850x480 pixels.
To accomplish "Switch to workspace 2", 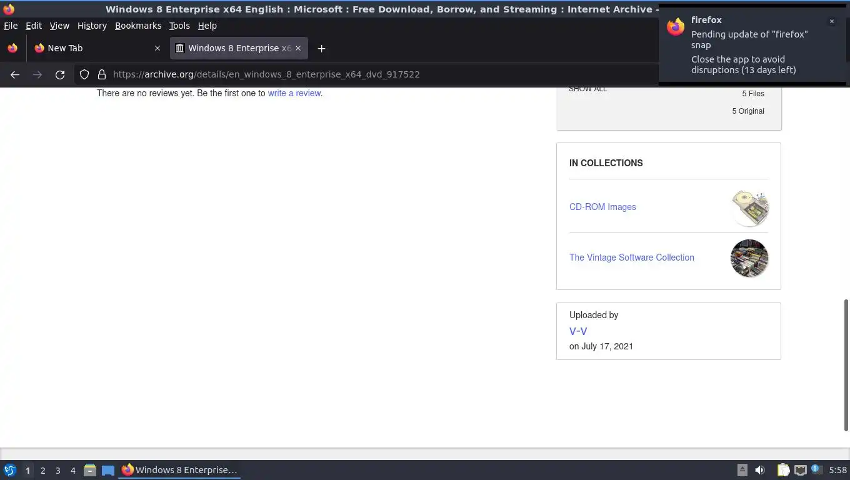I will (x=42, y=471).
